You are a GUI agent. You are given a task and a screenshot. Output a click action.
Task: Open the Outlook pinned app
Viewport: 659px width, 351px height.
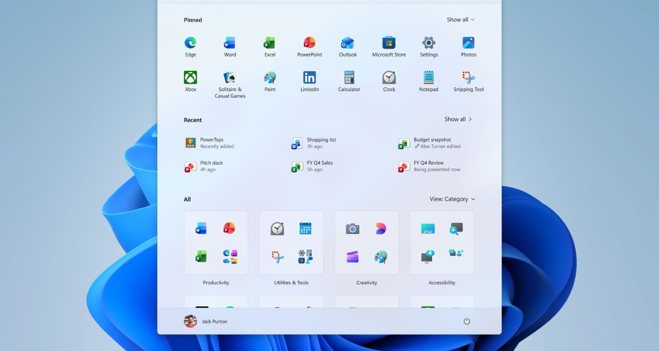[x=348, y=47]
